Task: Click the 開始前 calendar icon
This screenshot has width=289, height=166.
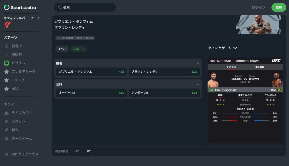Action: click(6, 54)
